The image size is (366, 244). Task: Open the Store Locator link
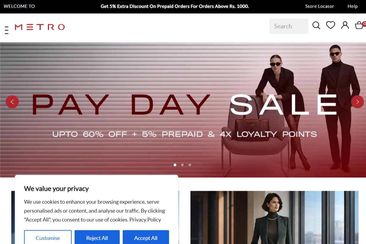[x=319, y=6]
